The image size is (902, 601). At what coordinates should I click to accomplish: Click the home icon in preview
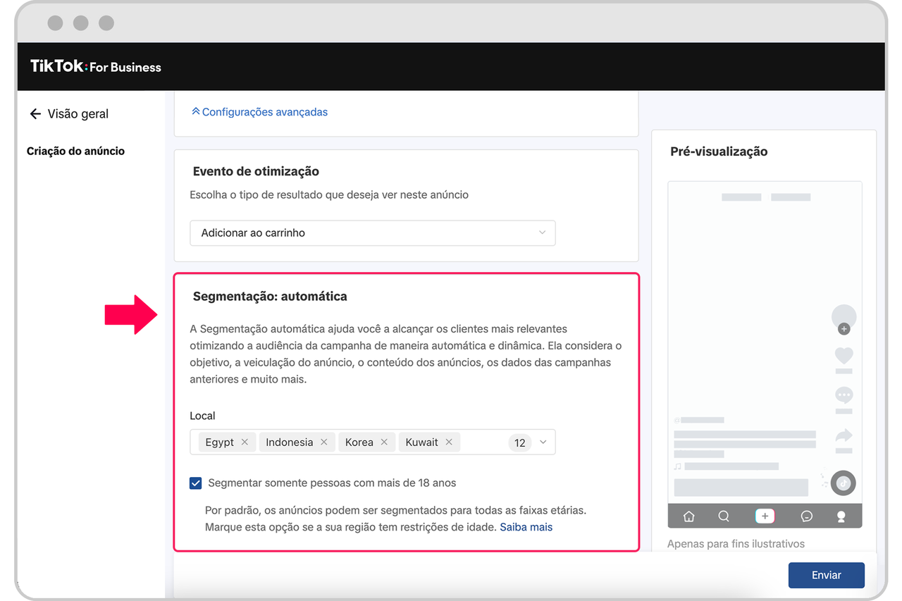tap(688, 516)
